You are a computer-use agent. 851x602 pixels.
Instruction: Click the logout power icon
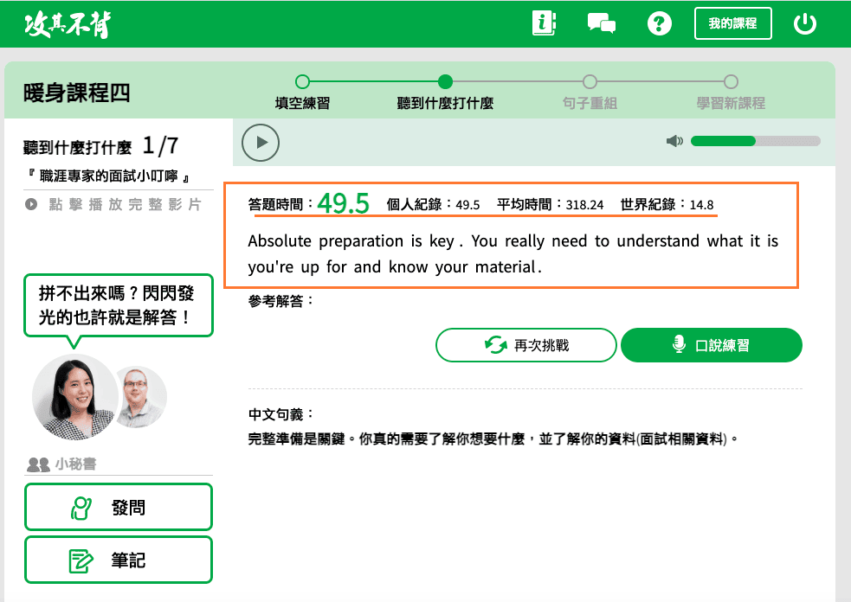coord(804,23)
